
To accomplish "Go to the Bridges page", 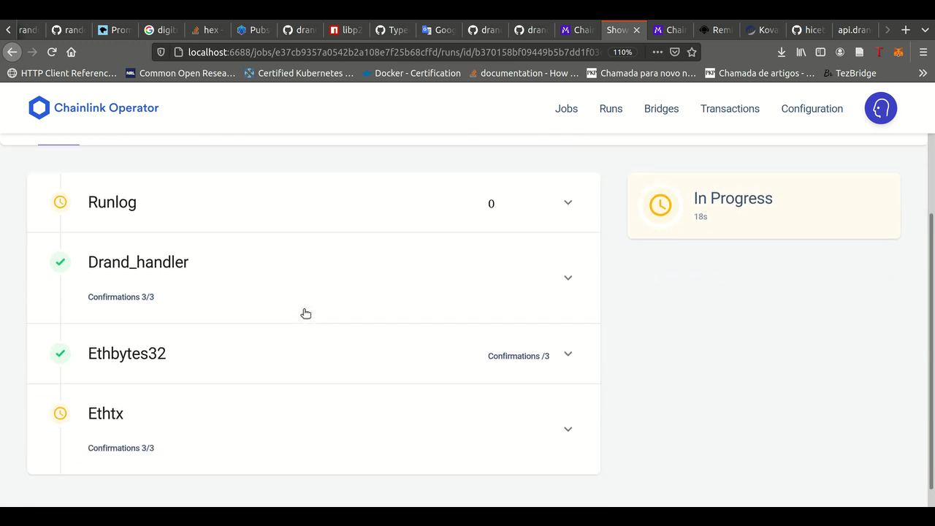I will (x=661, y=109).
